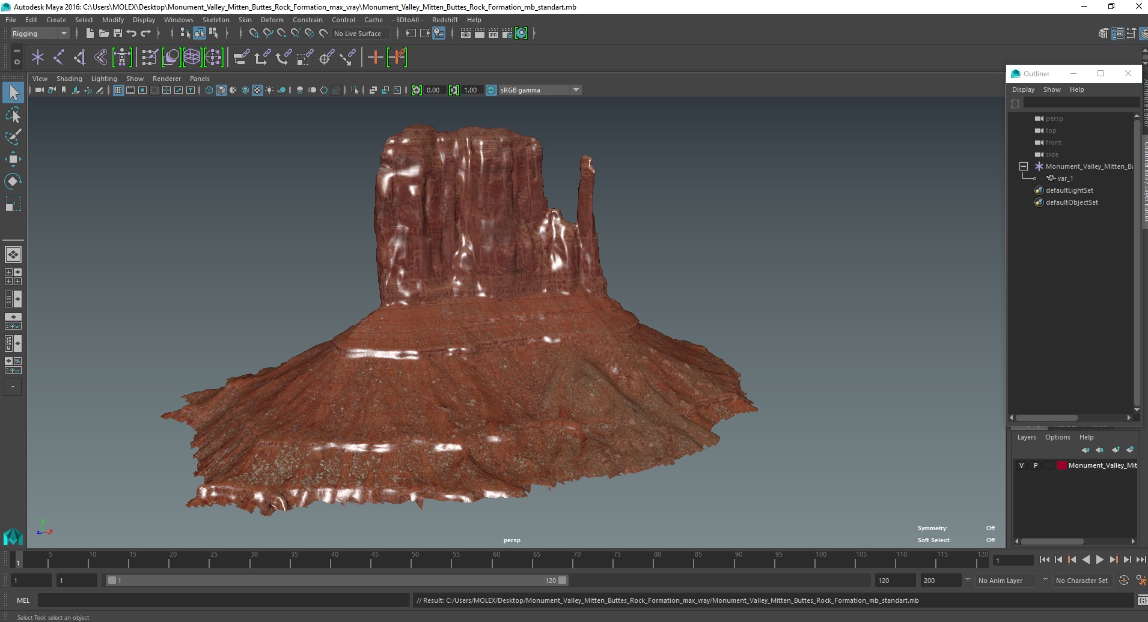Screen dimensions: 1148x622
Task: Start an IPR render
Action: [x=493, y=34]
